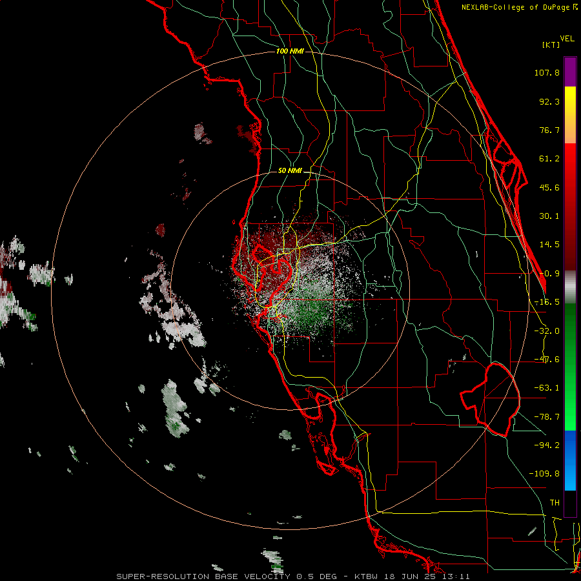Pick the yellow-orange segment of the color bar
This screenshot has width=581, height=581.
click(570, 115)
